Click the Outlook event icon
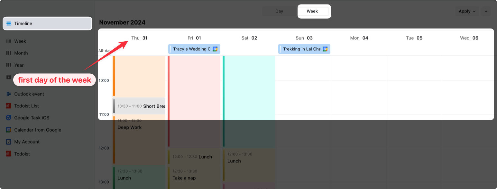Screen dimensions: 497x189 click(x=9, y=94)
